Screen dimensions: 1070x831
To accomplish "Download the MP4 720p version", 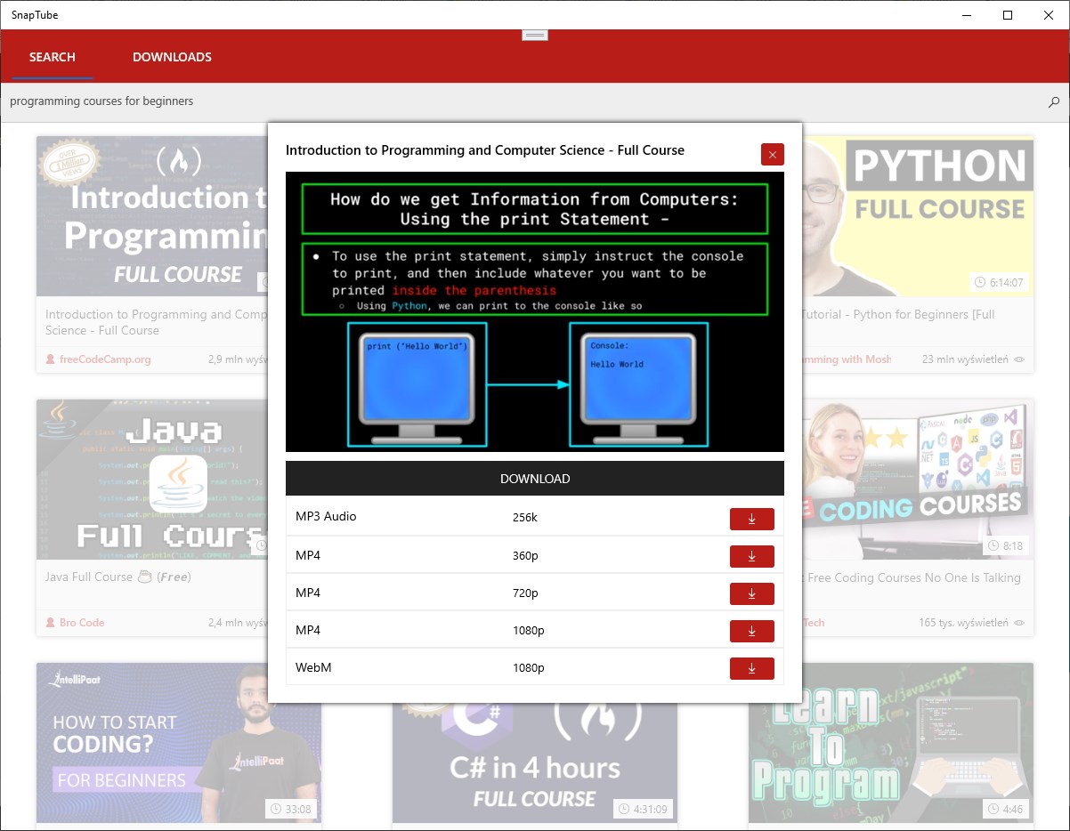I will [x=752, y=593].
